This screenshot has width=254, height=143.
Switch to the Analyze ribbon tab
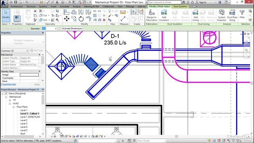(x=77, y=6)
